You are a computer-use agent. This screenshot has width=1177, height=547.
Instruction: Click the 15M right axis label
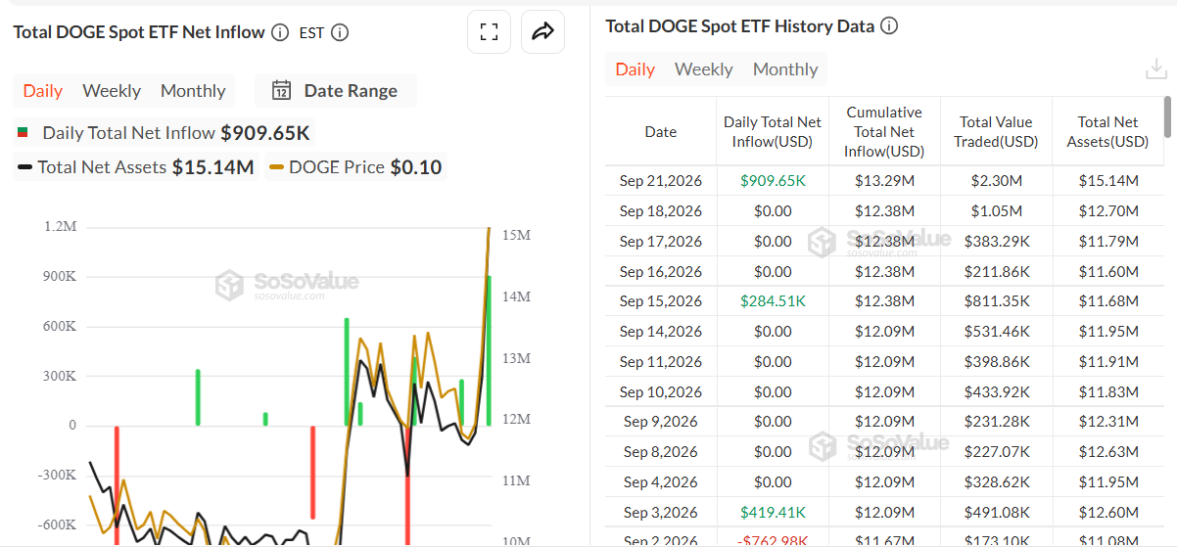pos(516,236)
